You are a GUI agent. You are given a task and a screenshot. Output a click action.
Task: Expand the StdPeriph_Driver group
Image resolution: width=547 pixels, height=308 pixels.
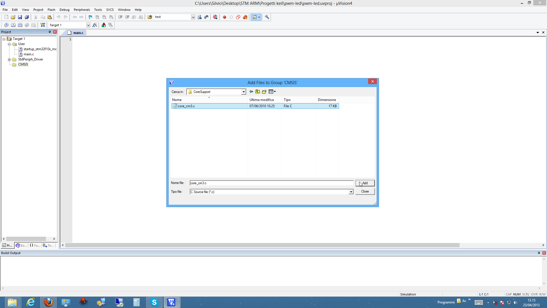(9, 60)
